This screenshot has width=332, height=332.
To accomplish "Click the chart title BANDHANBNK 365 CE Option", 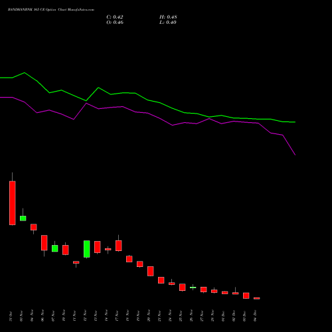I will [x=32, y=10].
